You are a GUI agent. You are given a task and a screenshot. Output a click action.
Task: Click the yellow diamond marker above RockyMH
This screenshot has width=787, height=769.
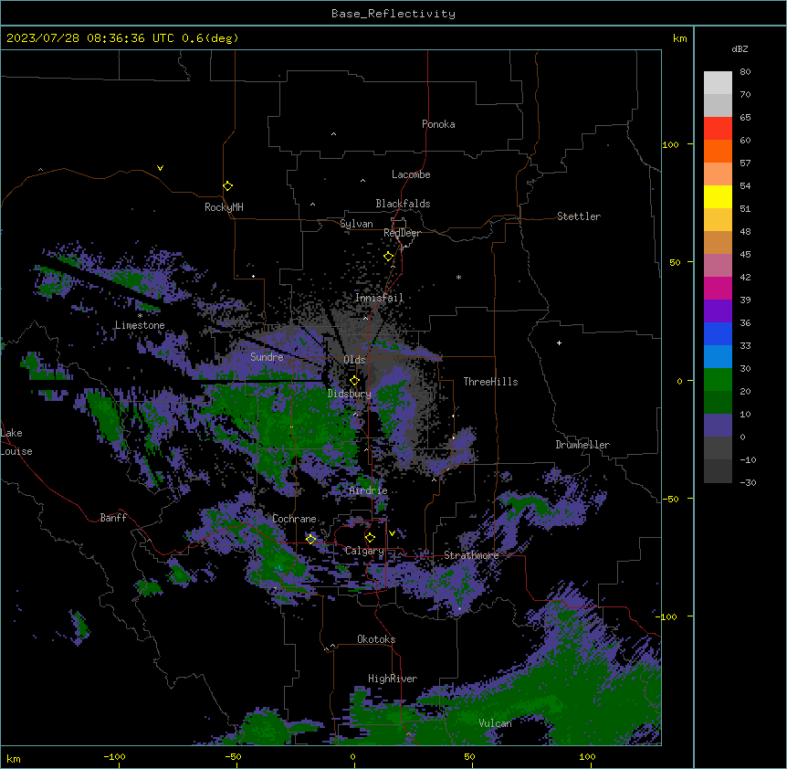point(227,186)
